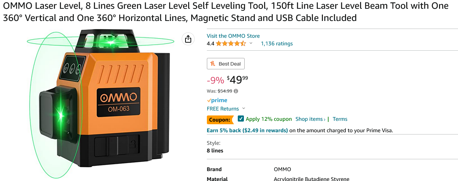The image size is (458, 181).
Task: Click the 8 lines style label
Action: (215, 151)
